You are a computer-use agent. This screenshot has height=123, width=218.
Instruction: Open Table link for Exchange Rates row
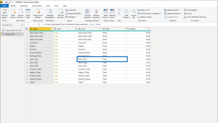56,56
